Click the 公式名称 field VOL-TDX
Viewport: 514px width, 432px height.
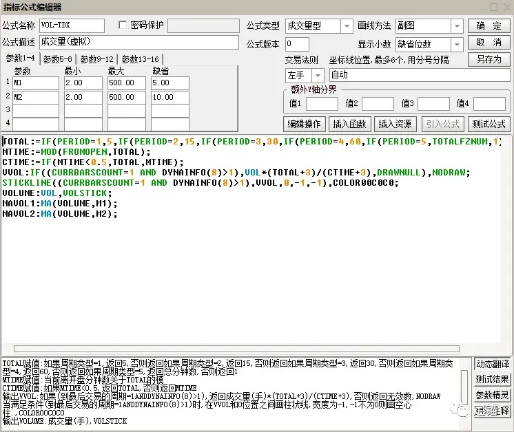point(72,25)
